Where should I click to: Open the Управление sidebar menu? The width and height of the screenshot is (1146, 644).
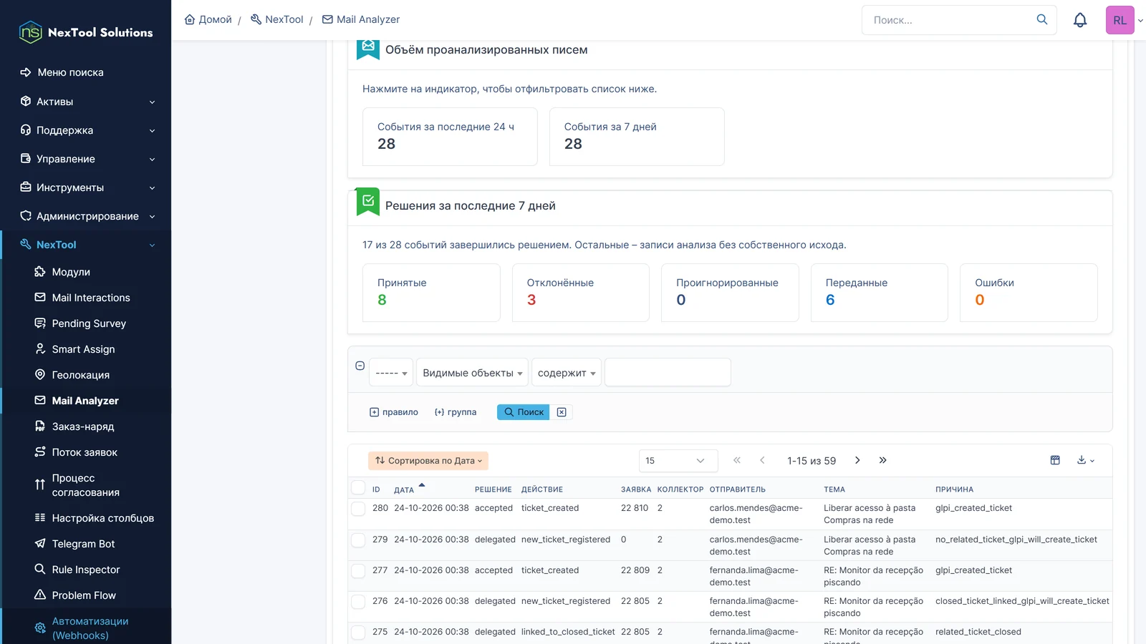[87, 159]
